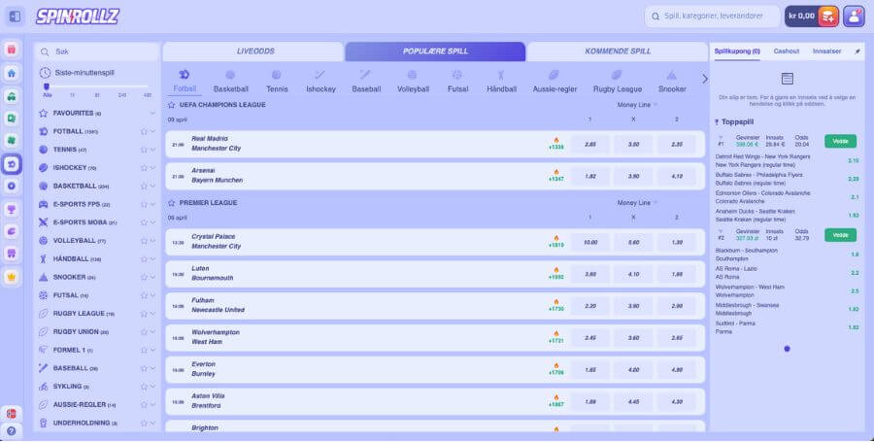Open the clover icon in left rail
874x442 pixels.
tap(11, 141)
